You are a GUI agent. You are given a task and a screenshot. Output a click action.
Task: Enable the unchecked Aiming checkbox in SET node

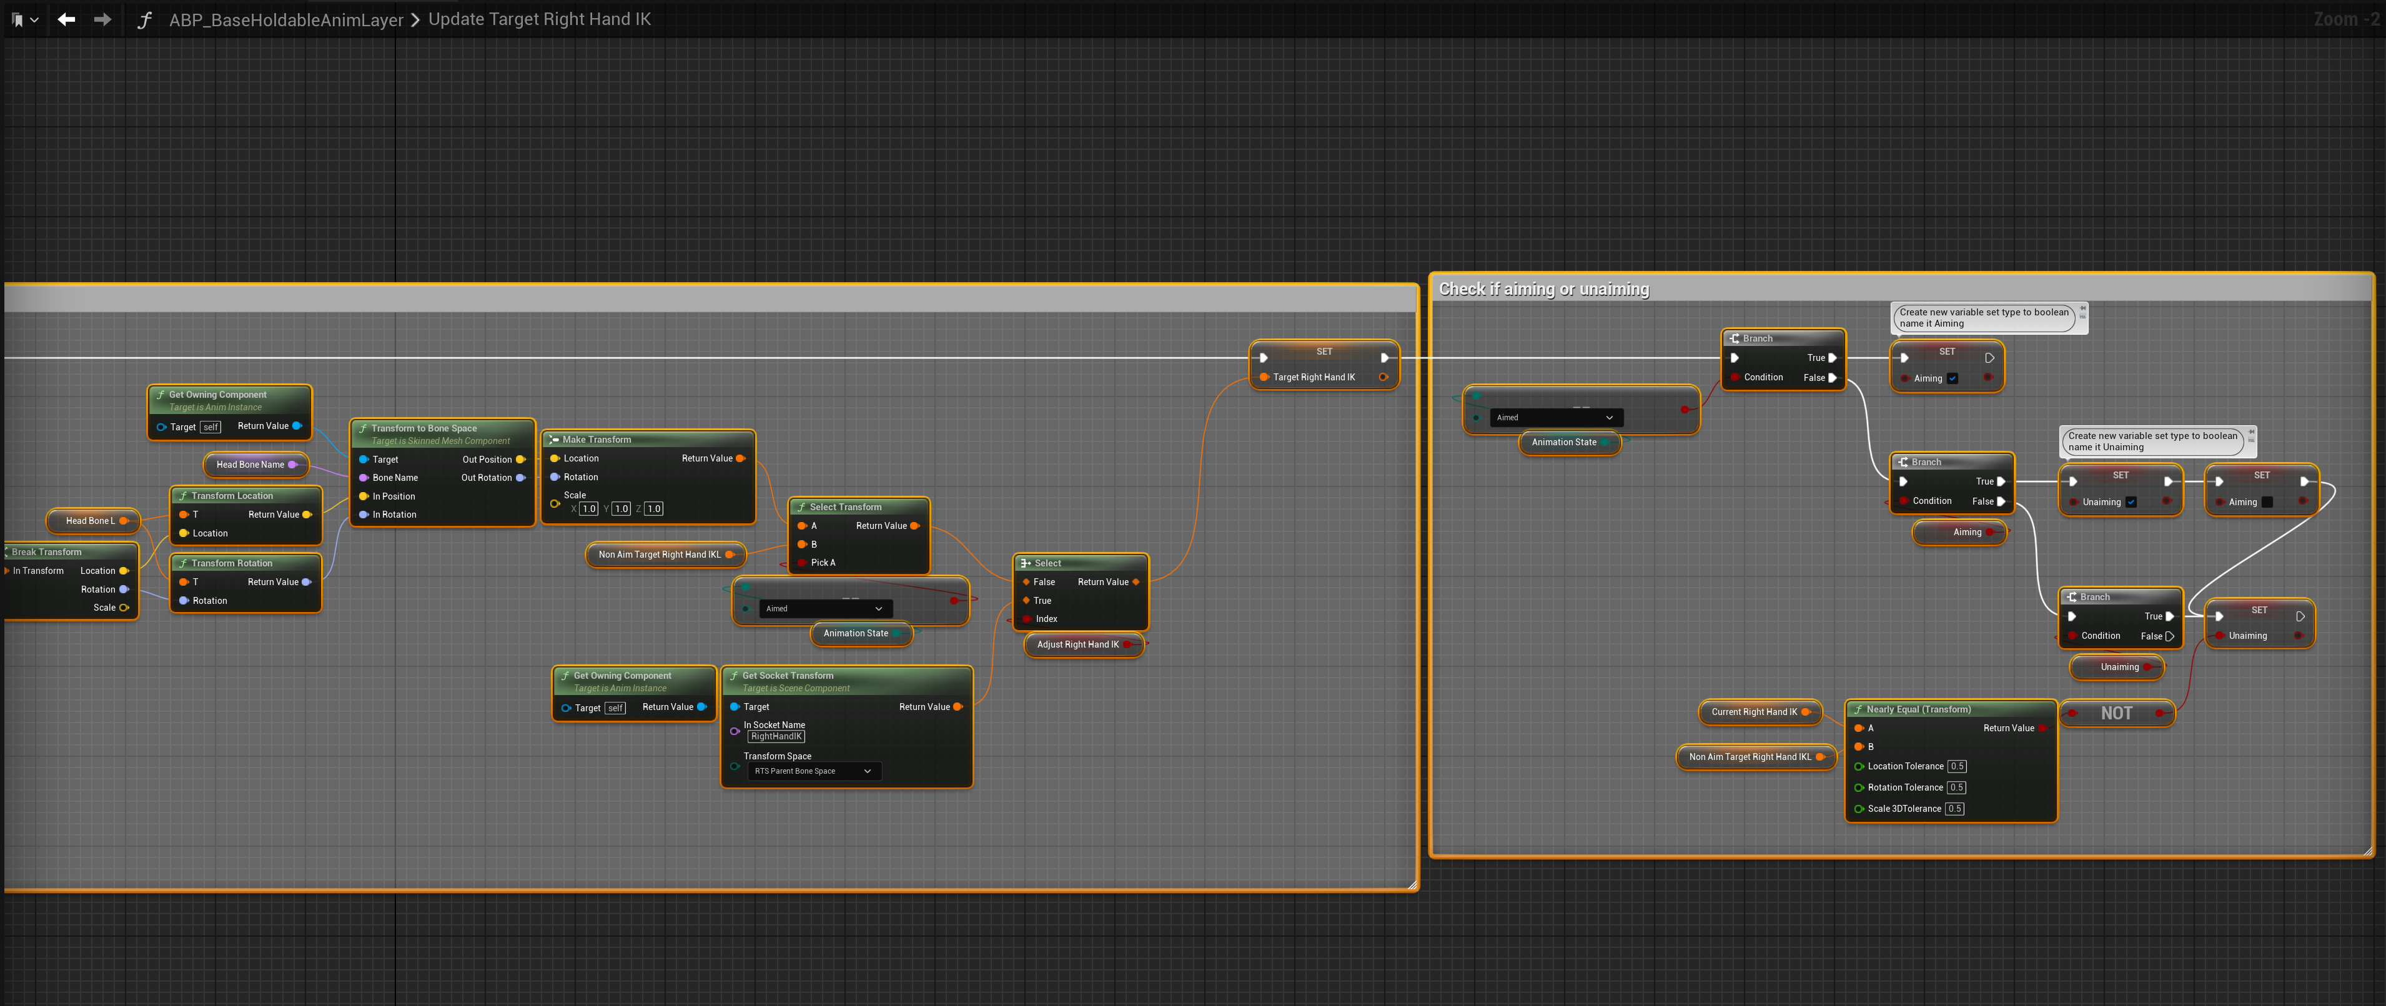2267,502
